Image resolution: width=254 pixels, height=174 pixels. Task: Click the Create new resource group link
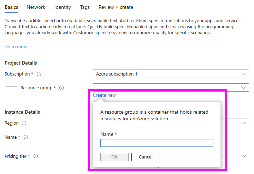104,95
